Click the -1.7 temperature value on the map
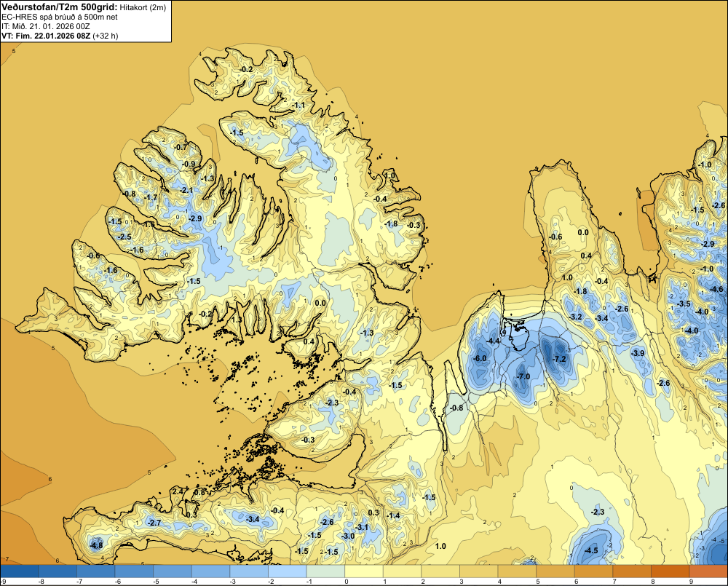Viewport: 728px width, 586px height. point(151,197)
